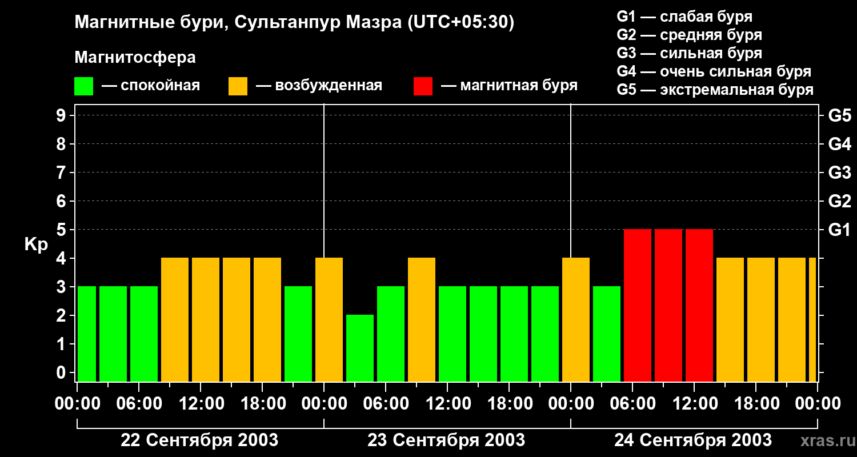Click the 12:00 time label for 22 September
The image size is (857, 457).
(201, 403)
